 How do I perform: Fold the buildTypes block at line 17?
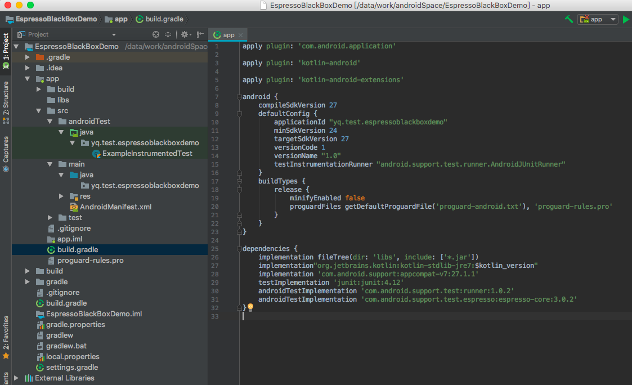tap(239, 181)
